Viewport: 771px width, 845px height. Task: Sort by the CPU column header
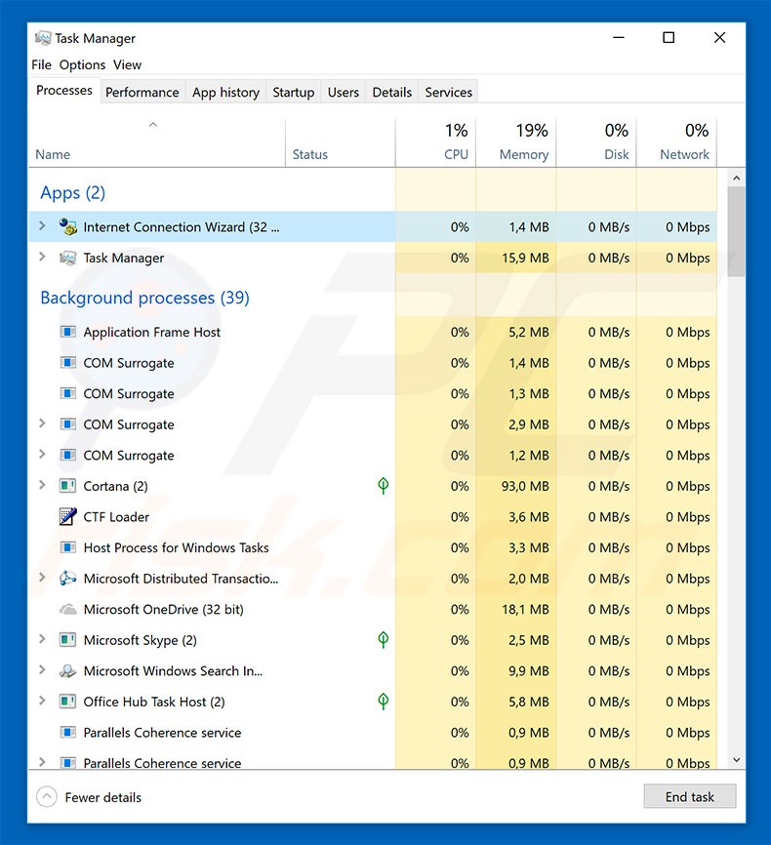(435, 142)
